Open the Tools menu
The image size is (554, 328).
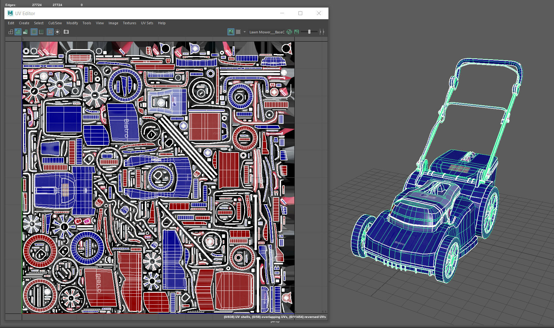click(87, 23)
